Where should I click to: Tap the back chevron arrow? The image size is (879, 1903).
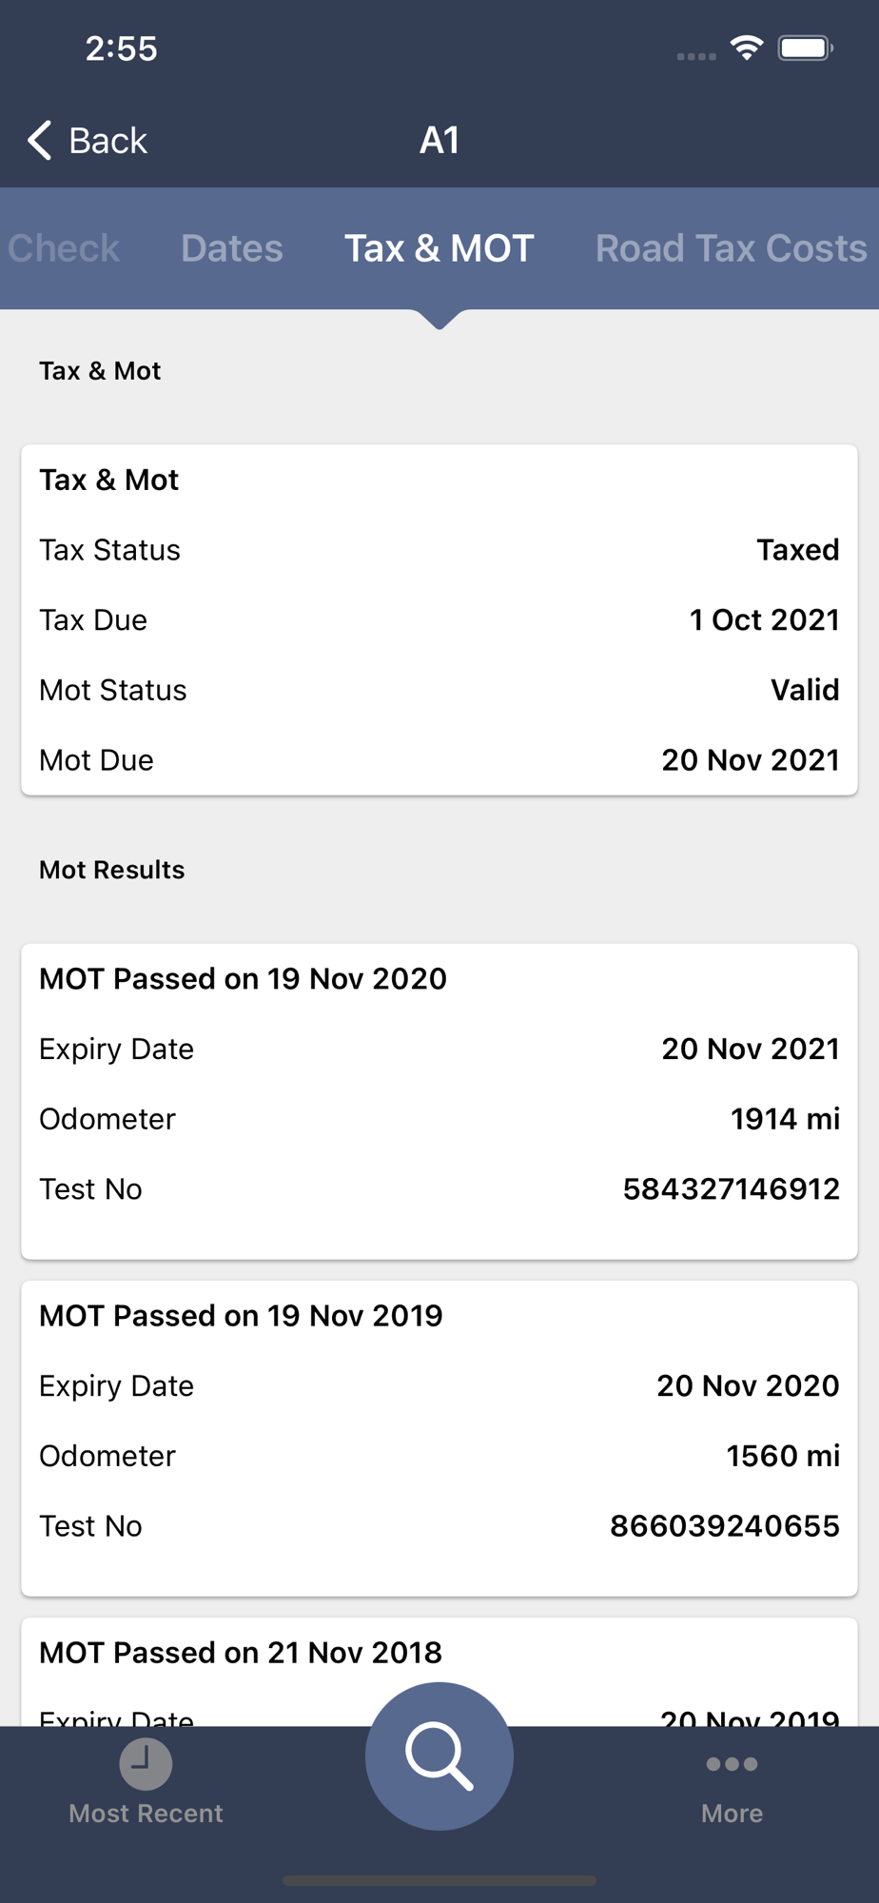pyautogui.click(x=39, y=140)
